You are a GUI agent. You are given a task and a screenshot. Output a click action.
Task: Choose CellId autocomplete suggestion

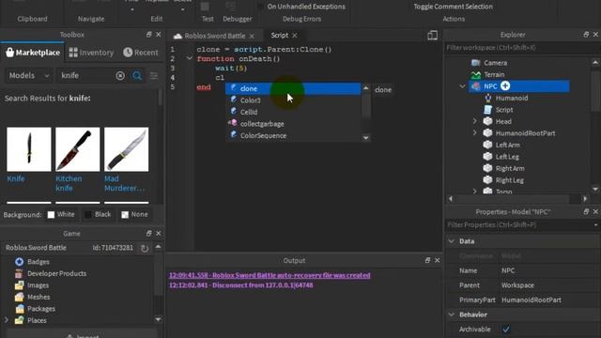[293, 112]
